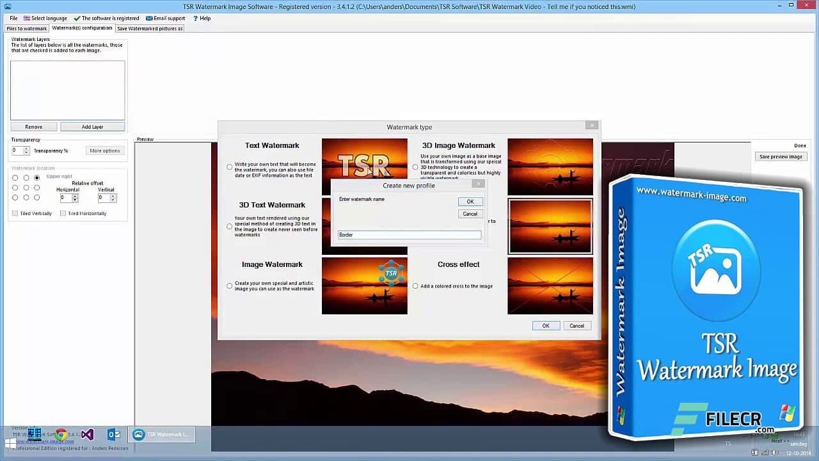
Task: Toggle the Tiled Horizontally checkbox
Action: [63, 213]
